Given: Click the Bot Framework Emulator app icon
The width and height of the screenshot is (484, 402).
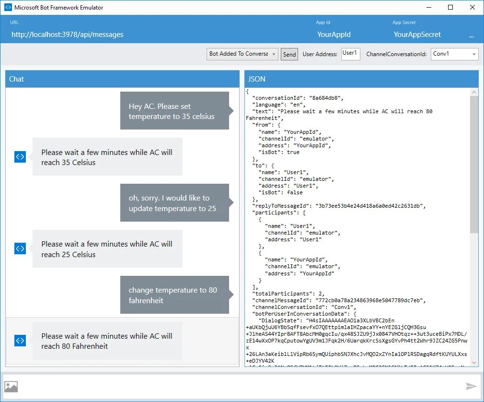Looking at the screenshot, I should 8,7.
